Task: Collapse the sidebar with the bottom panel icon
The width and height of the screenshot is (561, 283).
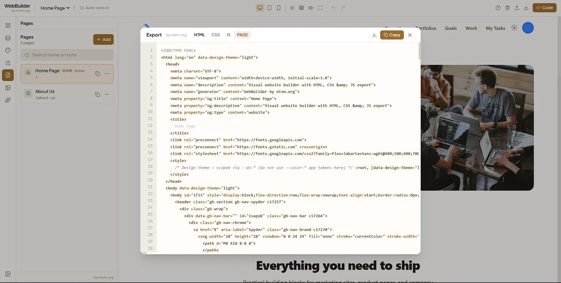Action: (x=8, y=274)
